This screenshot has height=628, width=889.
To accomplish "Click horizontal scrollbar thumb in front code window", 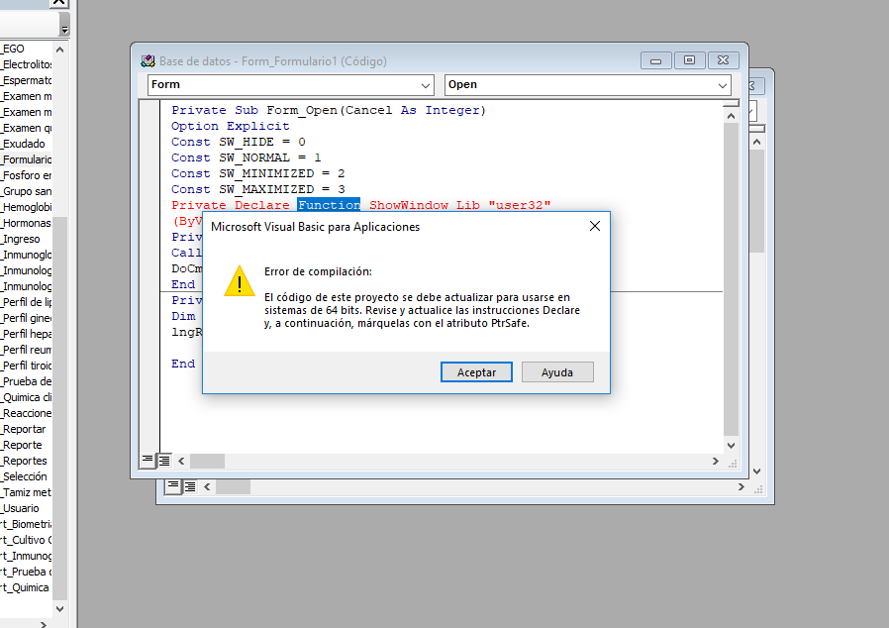I will tap(207, 462).
